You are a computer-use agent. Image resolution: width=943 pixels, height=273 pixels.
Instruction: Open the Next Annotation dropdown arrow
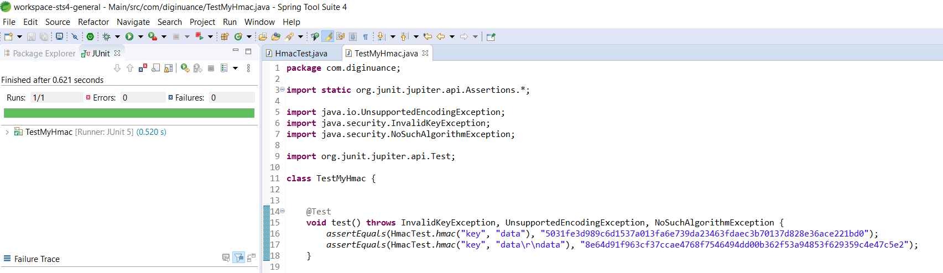[x=393, y=36]
